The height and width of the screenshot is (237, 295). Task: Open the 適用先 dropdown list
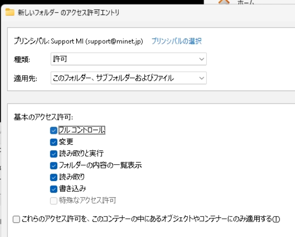point(128,78)
